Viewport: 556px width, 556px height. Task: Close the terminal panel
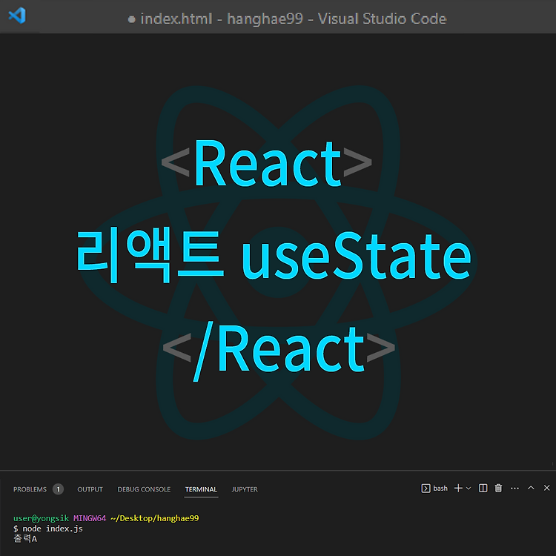tap(547, 488)
